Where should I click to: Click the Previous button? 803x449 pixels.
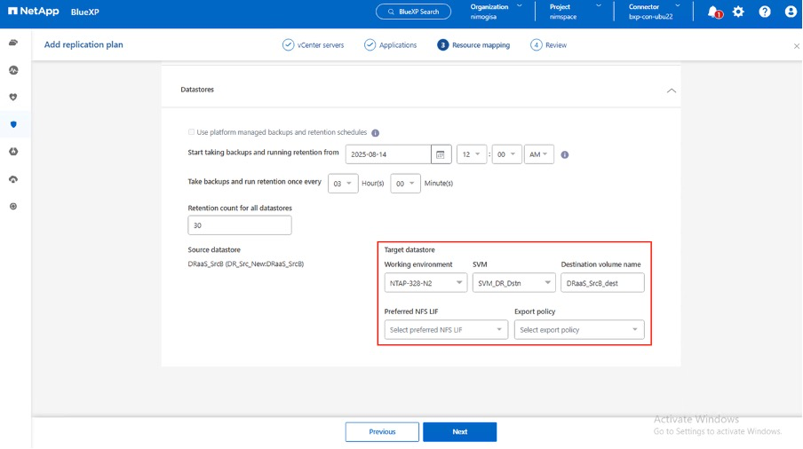[382, 431]
